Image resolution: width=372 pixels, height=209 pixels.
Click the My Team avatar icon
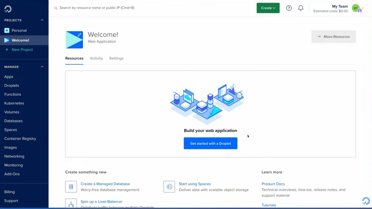tap(356, 8)
